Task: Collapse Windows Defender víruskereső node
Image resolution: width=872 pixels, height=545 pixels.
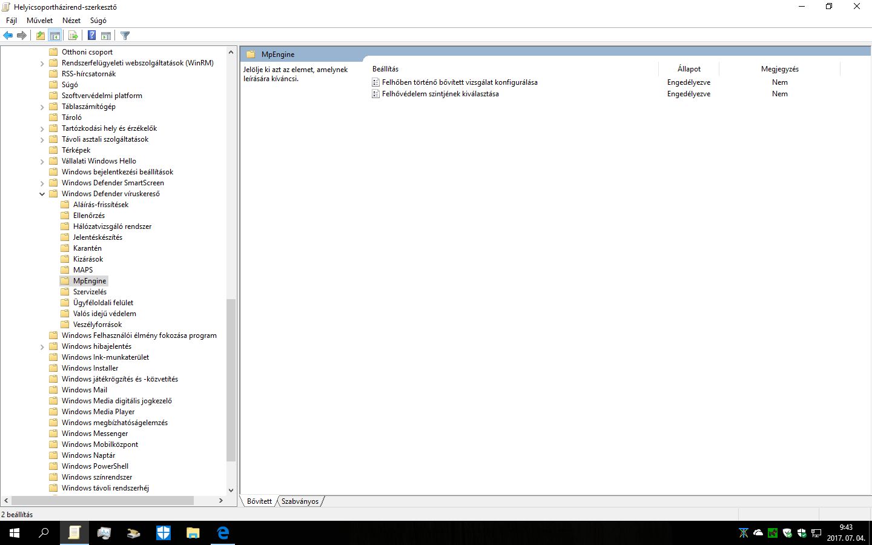Action: (42, 194)
